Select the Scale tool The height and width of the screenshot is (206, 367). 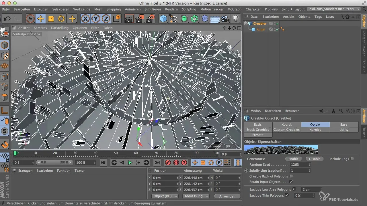coord(51,19)
